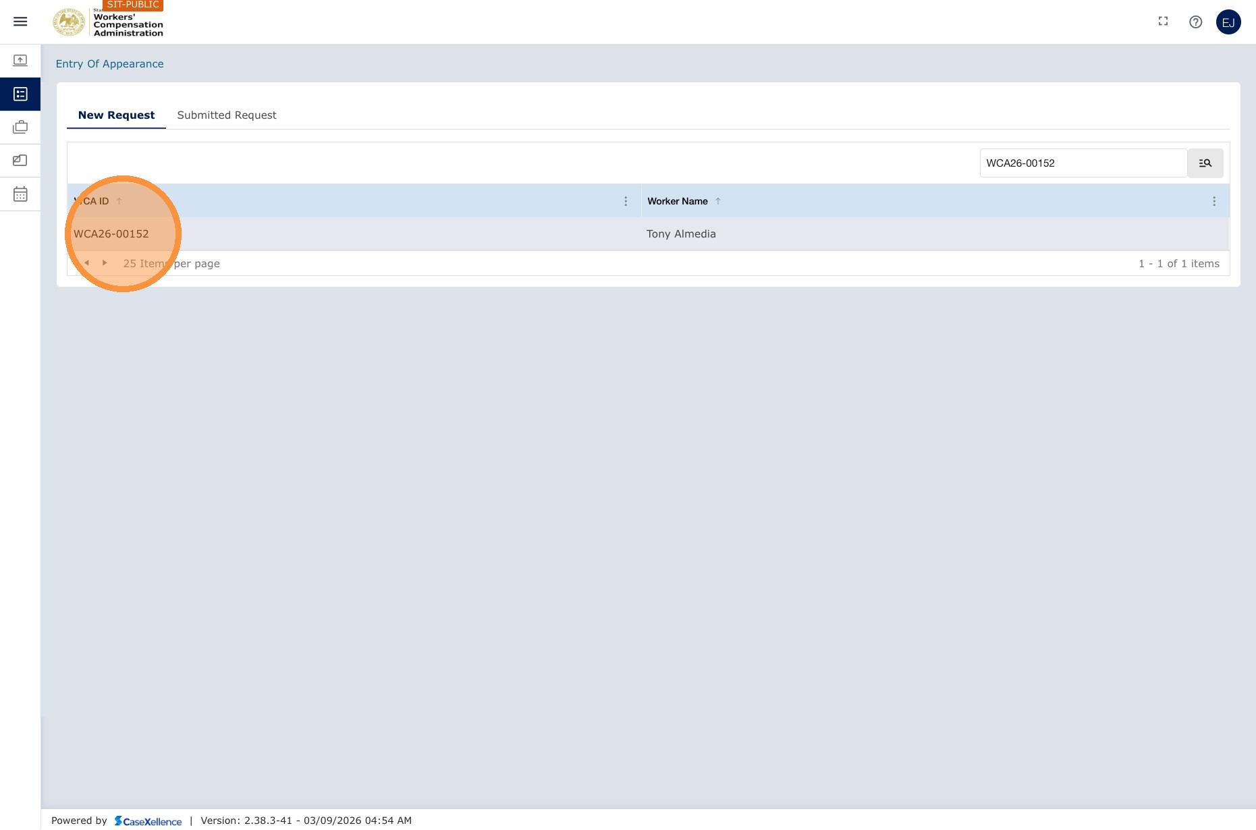The width and height of the screenshot is (1256, 830).
Task: Toggle fullscreen mode icon
Action: (1163, 22)
